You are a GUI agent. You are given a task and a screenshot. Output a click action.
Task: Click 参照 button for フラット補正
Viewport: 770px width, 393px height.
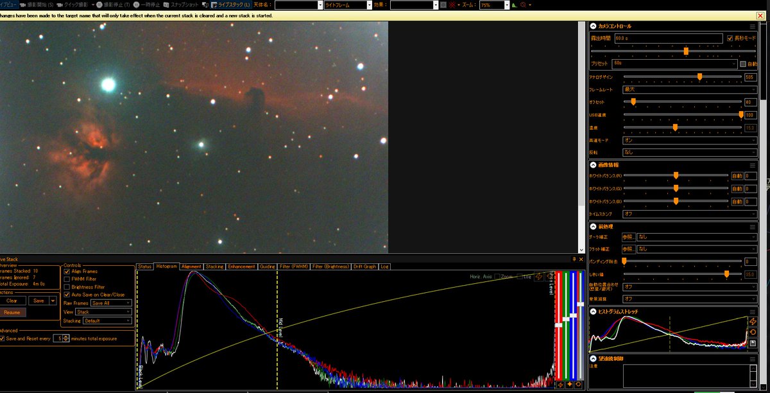[629, 249]
